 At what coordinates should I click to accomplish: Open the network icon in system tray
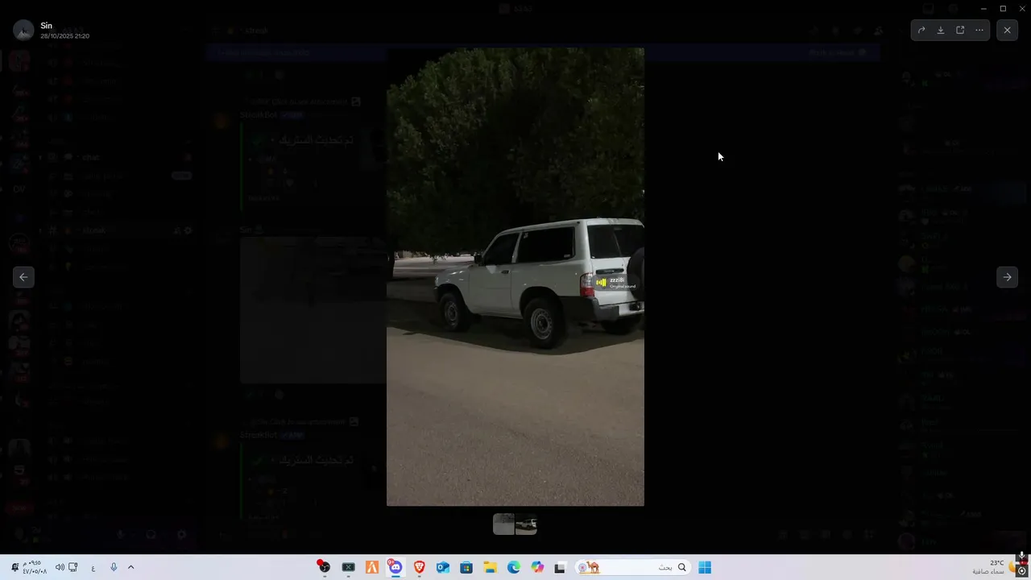73,567
